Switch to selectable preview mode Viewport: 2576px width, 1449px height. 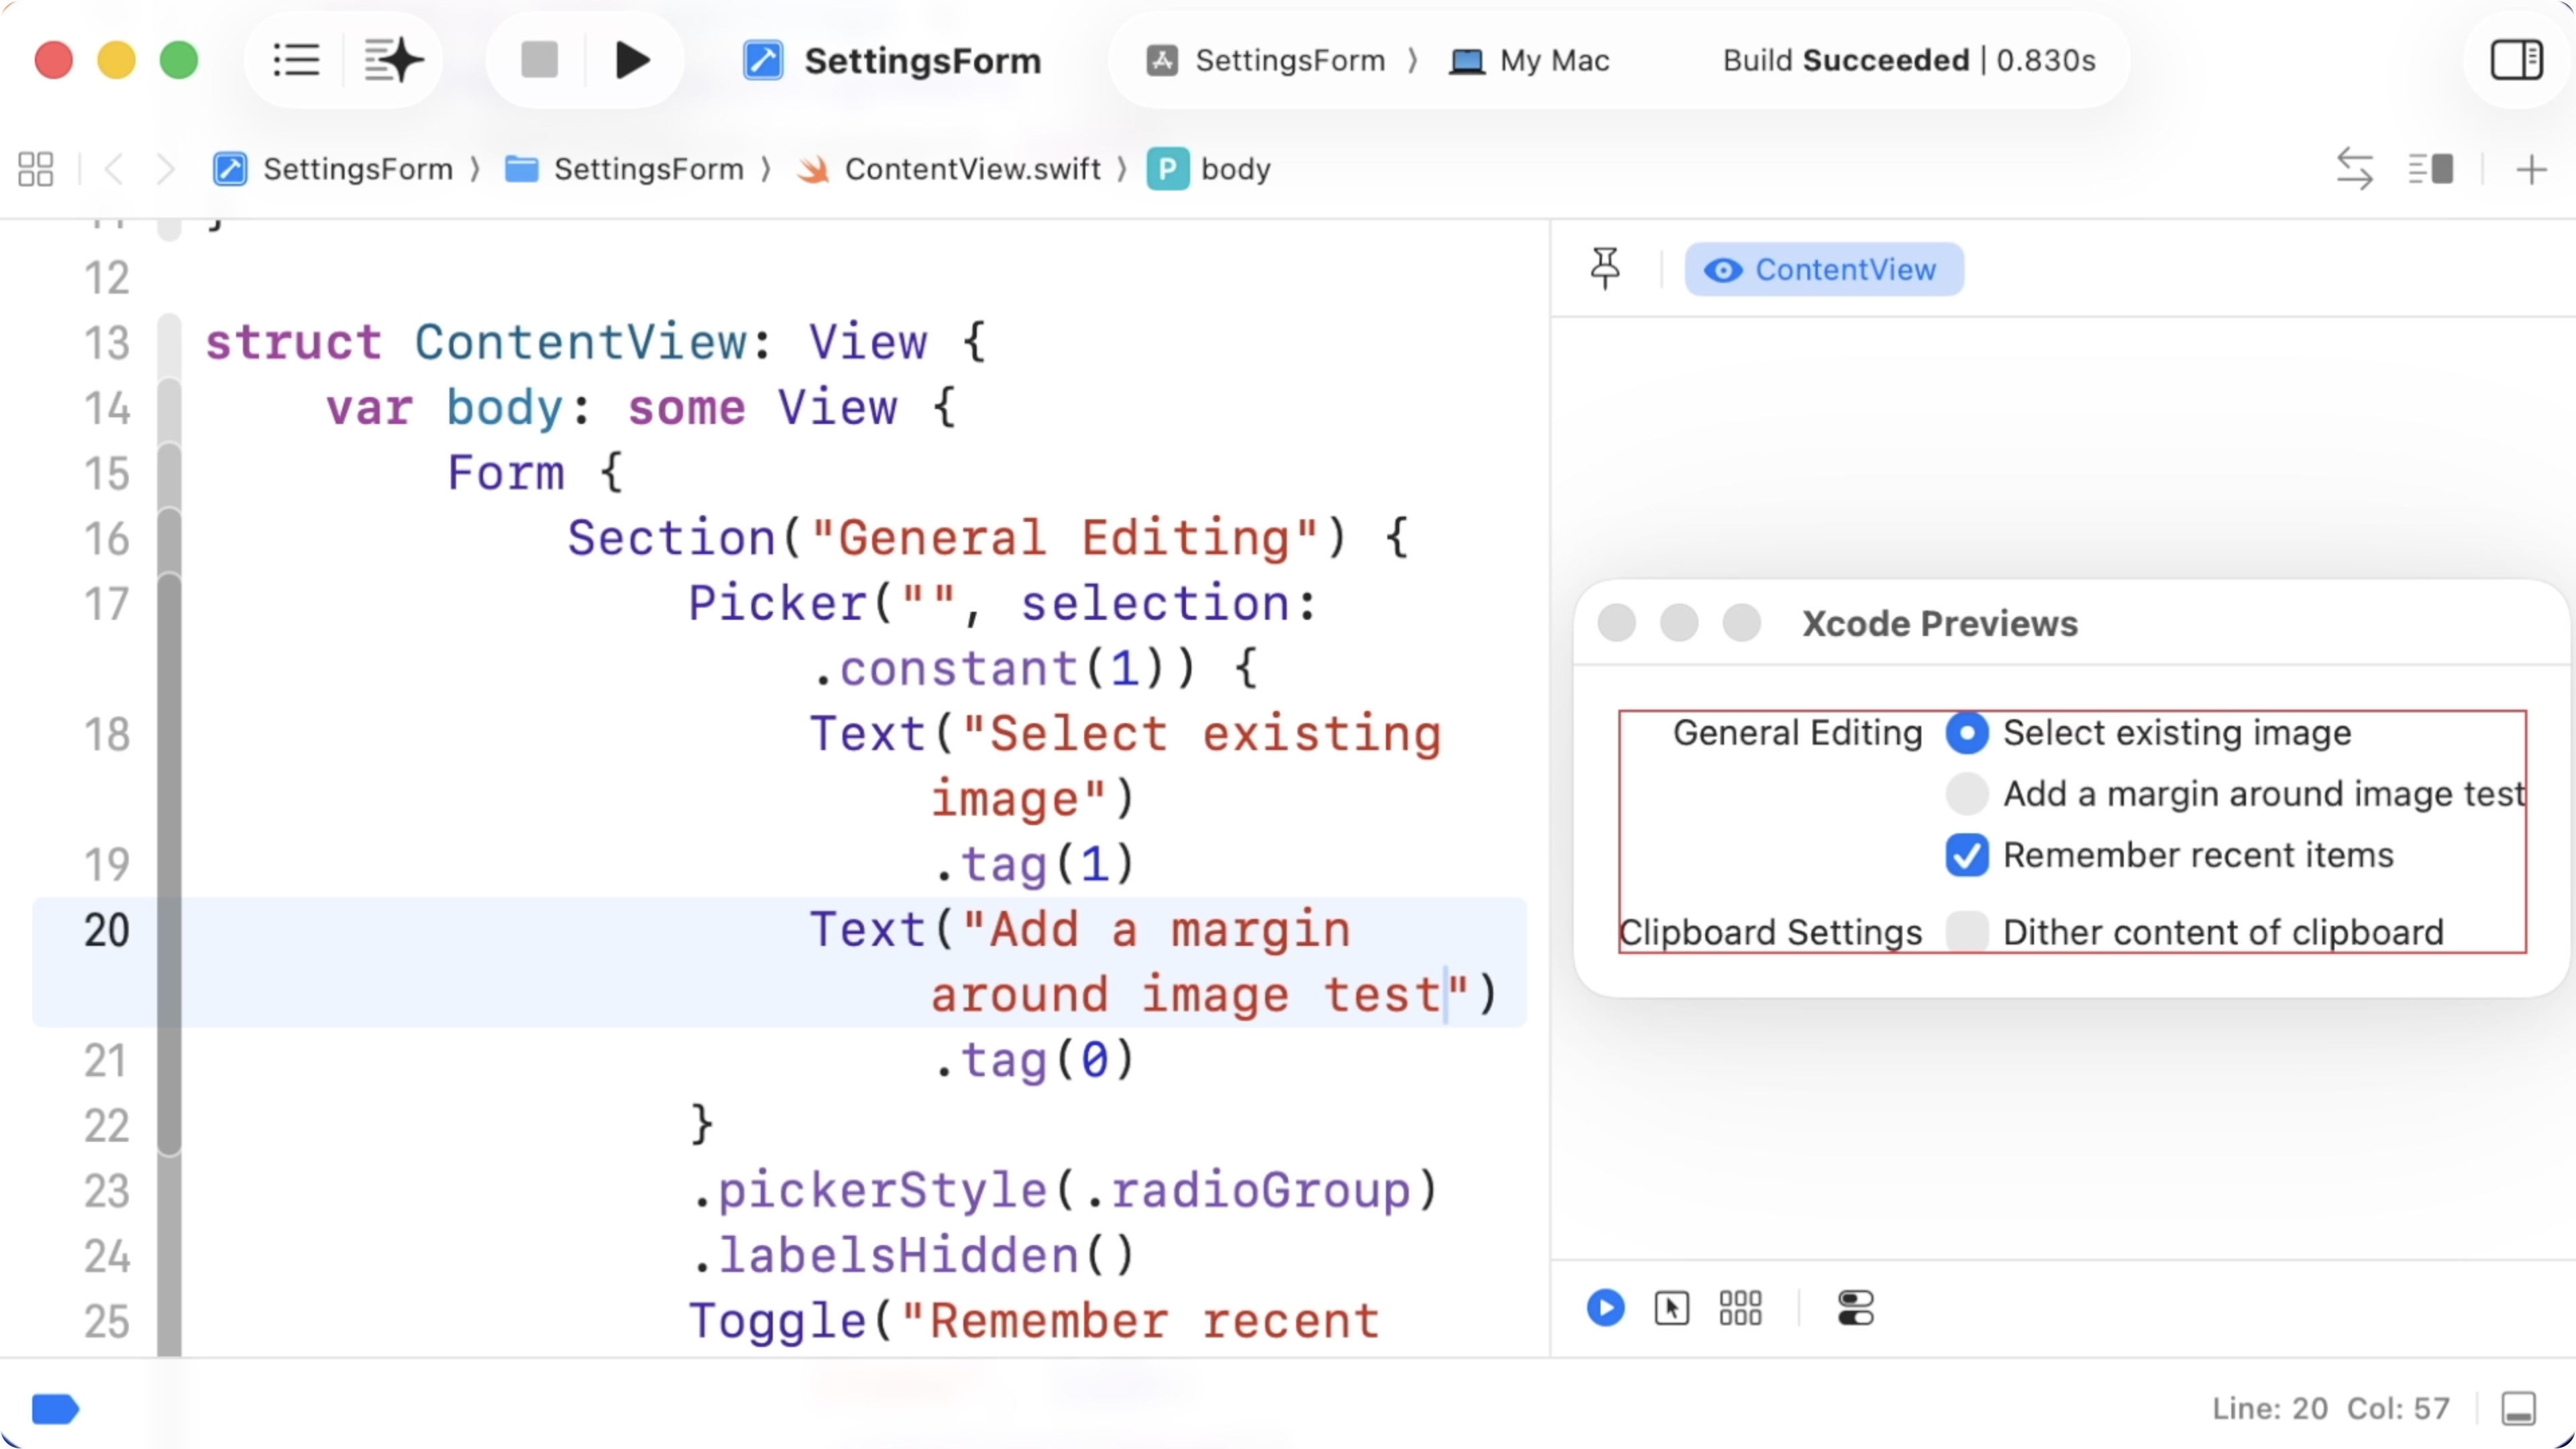(1671, 1308)
